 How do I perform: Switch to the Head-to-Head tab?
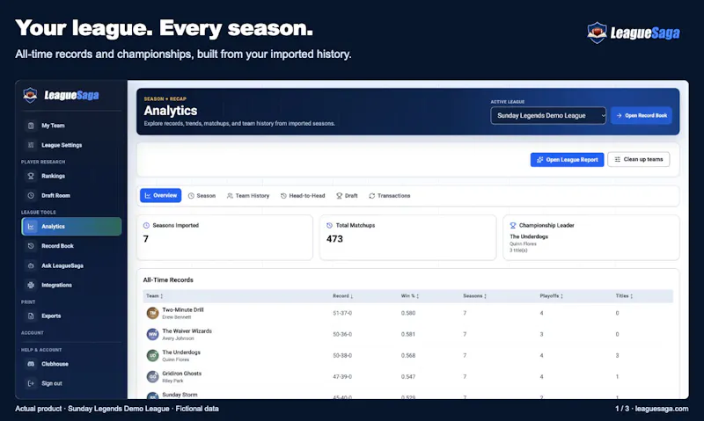tap(303, 196)
